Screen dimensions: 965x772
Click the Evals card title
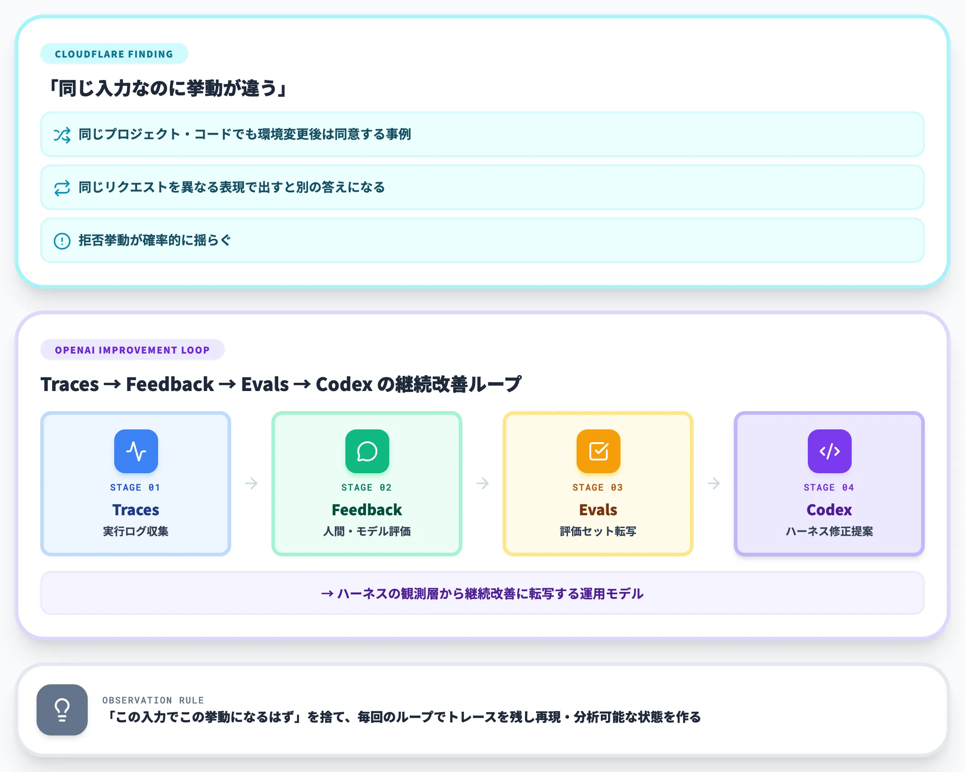[598, 510]
